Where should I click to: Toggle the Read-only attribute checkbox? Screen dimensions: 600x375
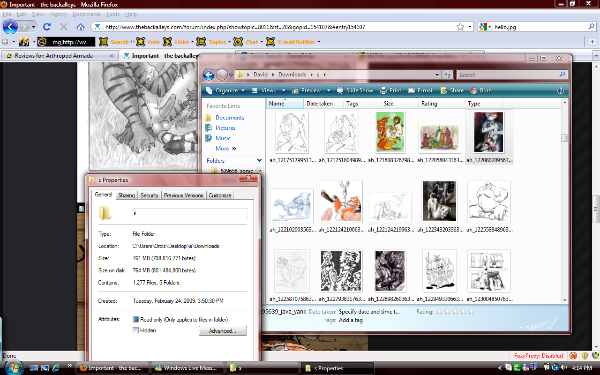(x=135, y=320)
